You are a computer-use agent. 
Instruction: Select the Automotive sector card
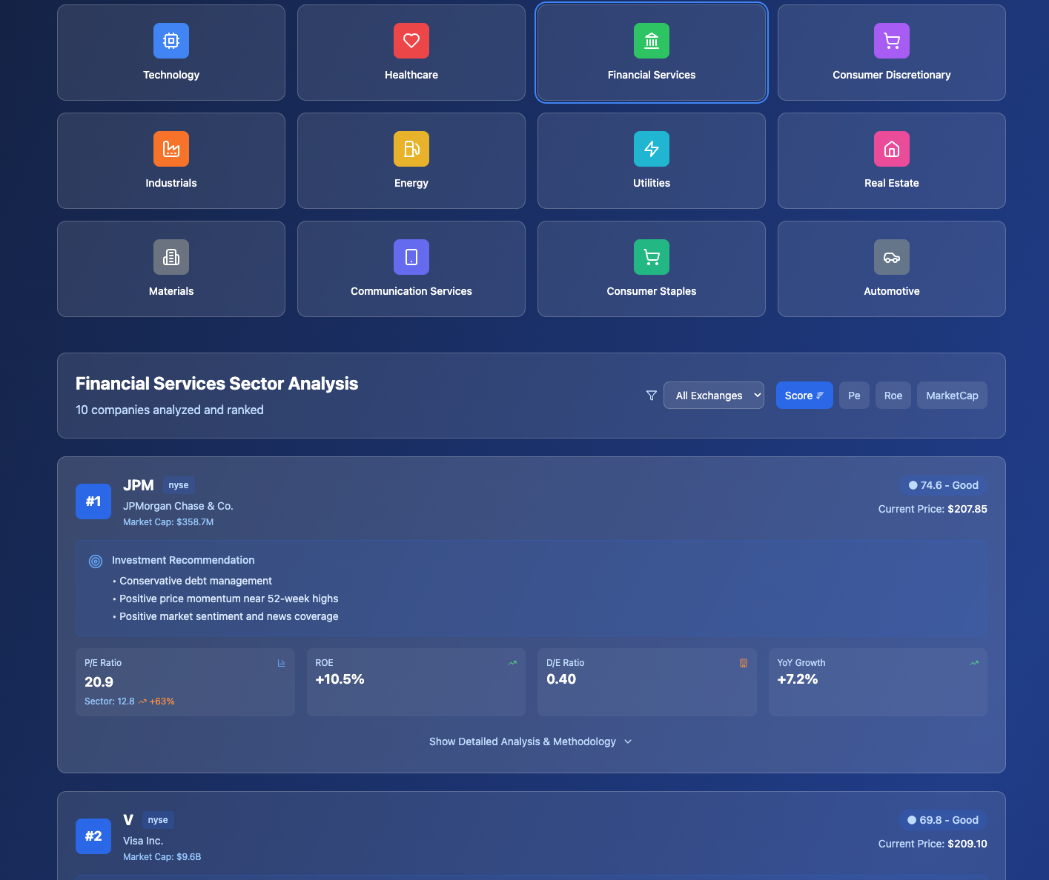point(892,269)
